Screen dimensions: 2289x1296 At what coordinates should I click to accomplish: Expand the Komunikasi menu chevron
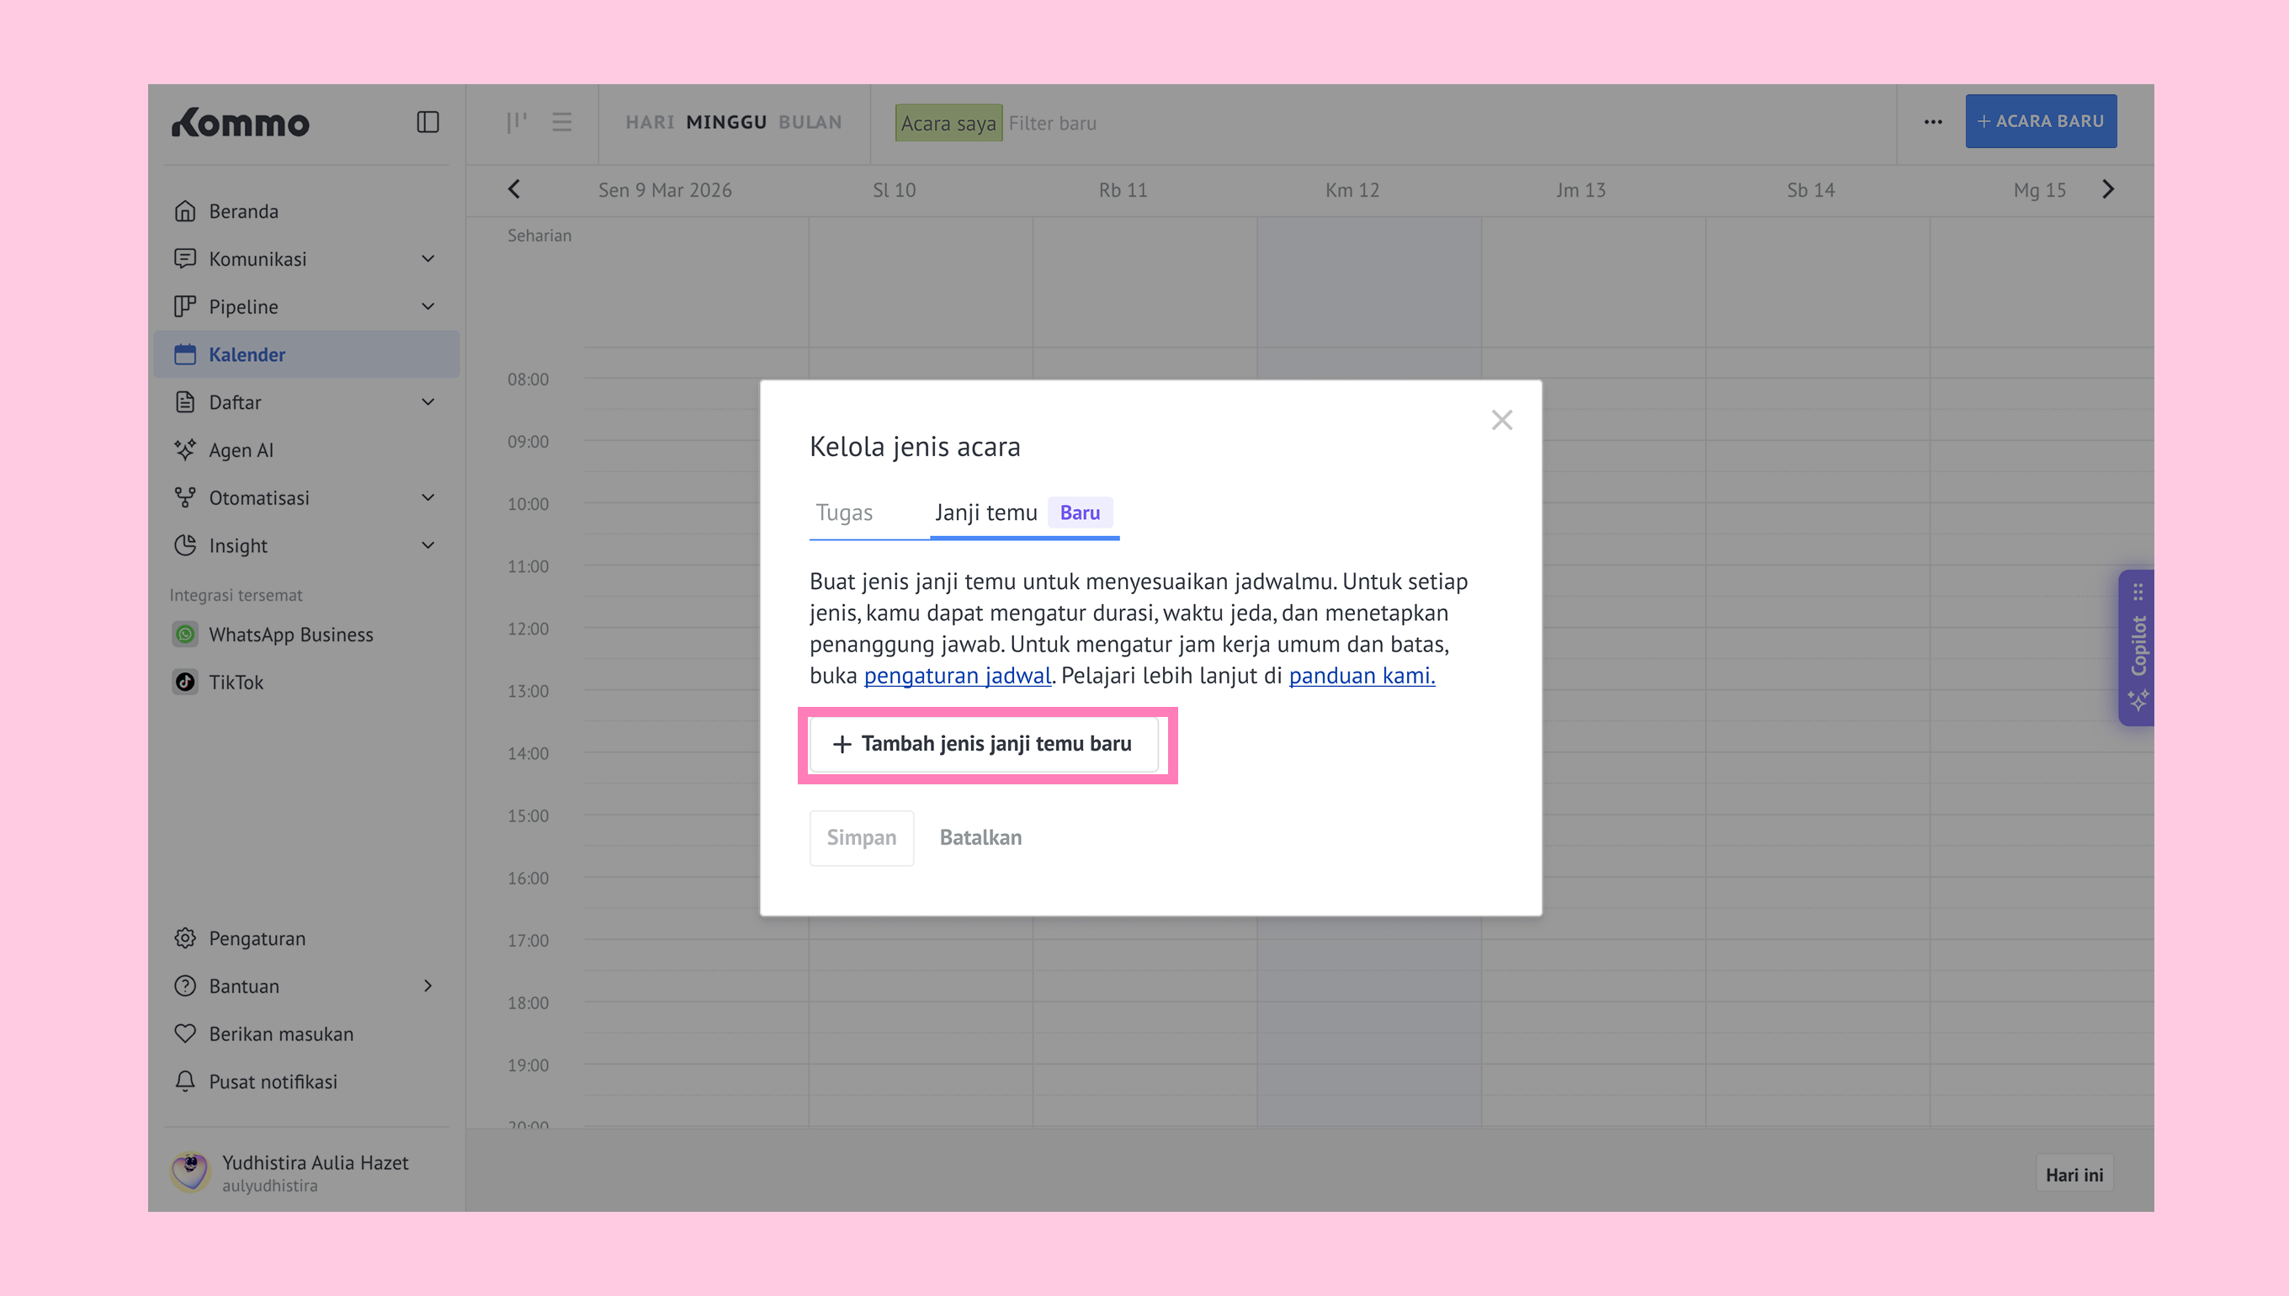(428, 259)
